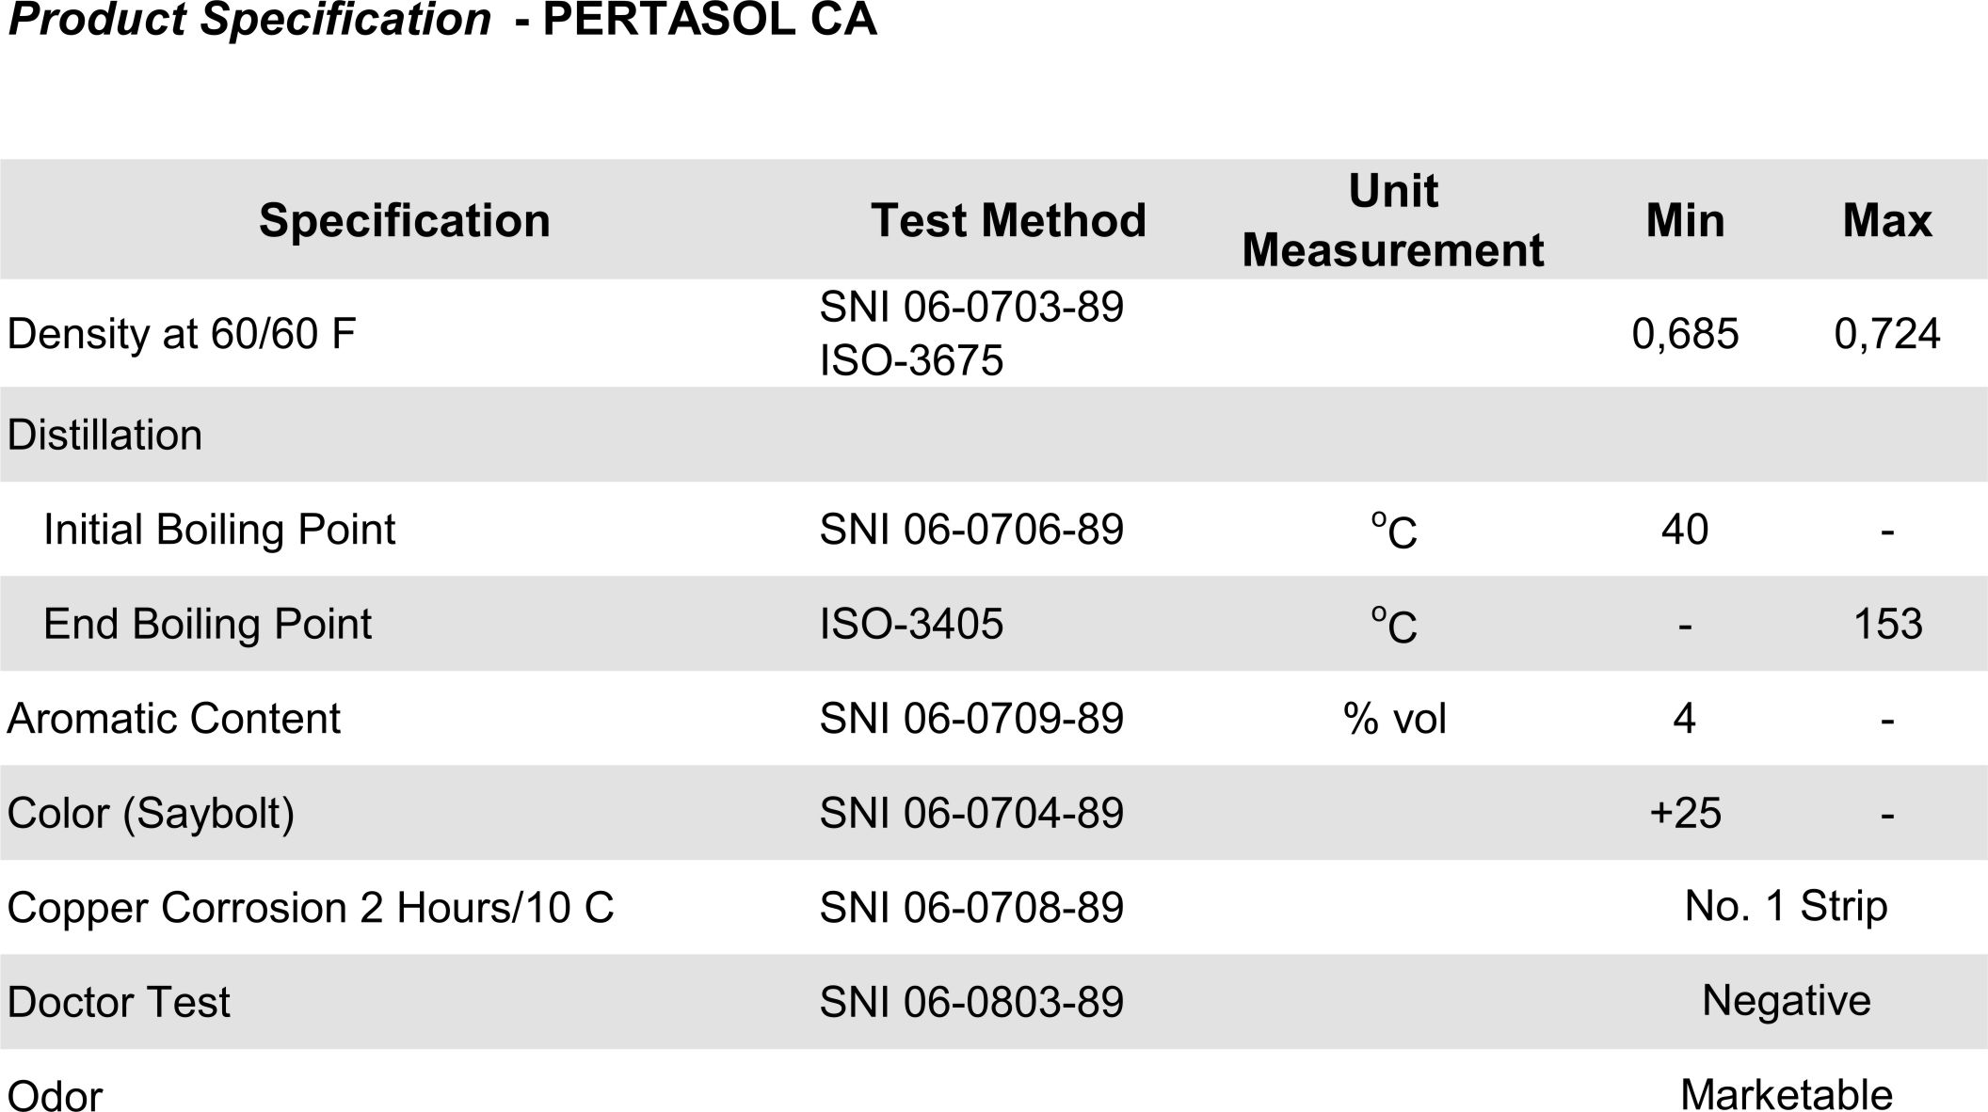Image resolution: width=1988 pixels, height=1112 pixels.
Task: Select the density maximum value 0,724
Action: (x=1886, y=334)
